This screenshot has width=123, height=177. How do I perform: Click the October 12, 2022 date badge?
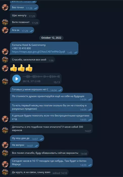pyautogui.click(x=51, y=38)
